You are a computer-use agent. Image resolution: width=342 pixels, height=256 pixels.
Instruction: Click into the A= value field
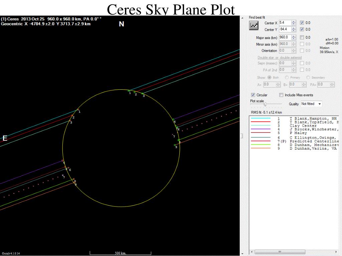(270, 84)
